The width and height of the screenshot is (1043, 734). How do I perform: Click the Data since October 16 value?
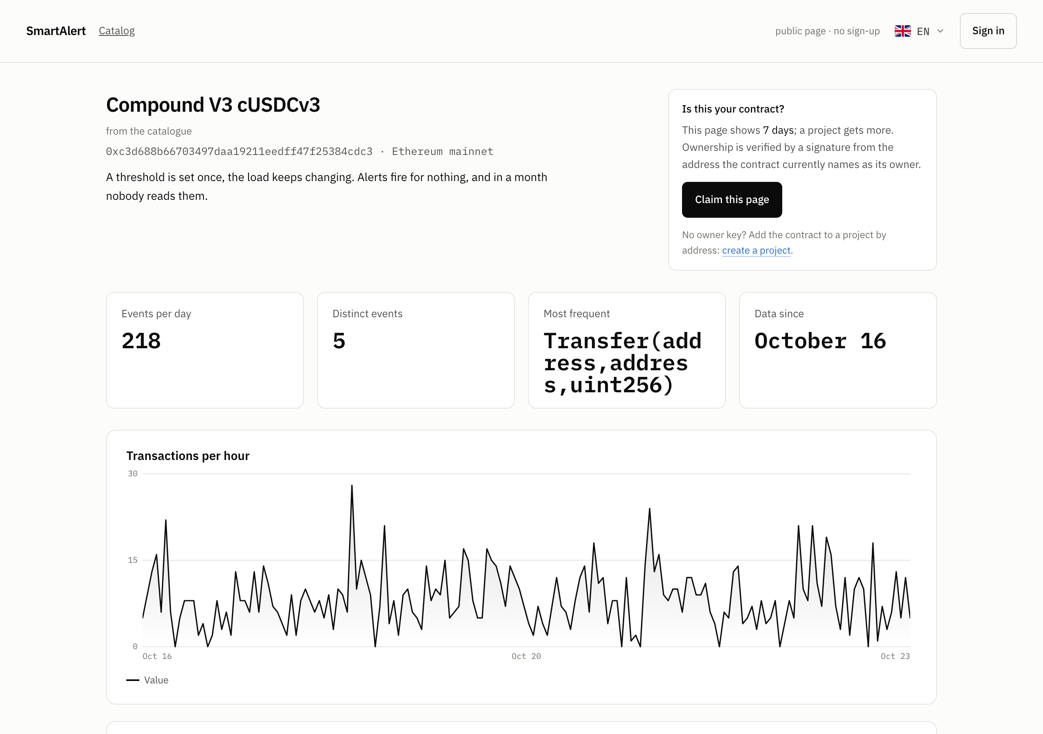(821, 341)
